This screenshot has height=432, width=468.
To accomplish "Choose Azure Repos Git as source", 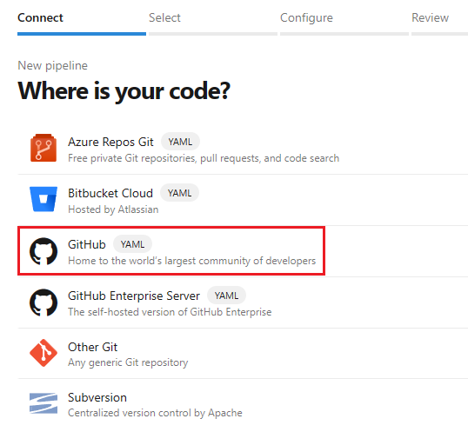I will [243, 149].
